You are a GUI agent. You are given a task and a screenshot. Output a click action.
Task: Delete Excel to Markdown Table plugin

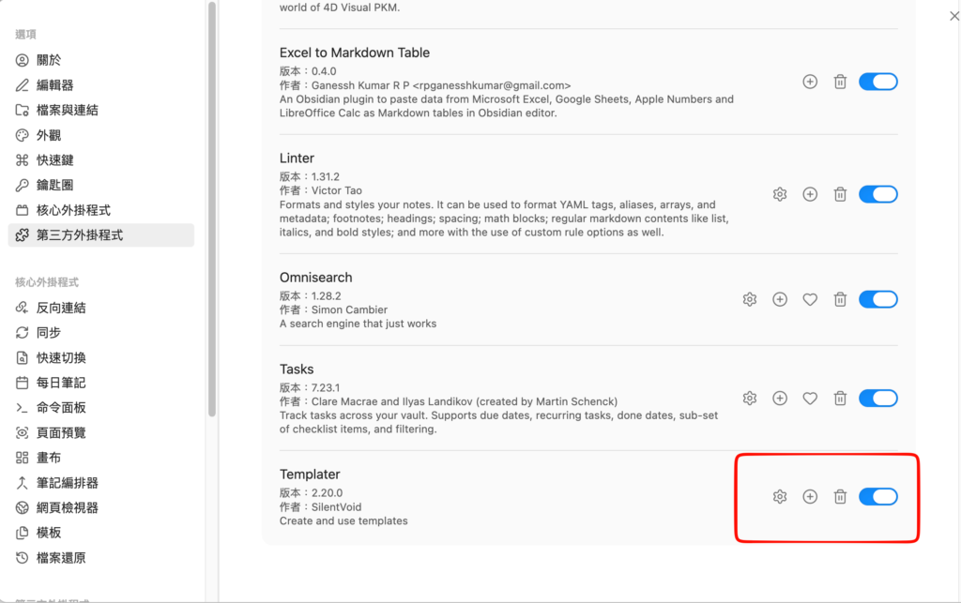tap(840, 82)
